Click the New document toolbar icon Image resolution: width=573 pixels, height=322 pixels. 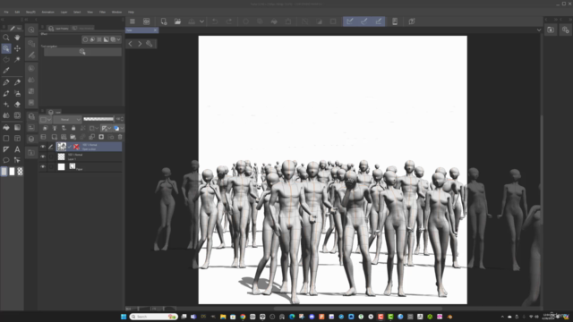(x=164, y=21)
